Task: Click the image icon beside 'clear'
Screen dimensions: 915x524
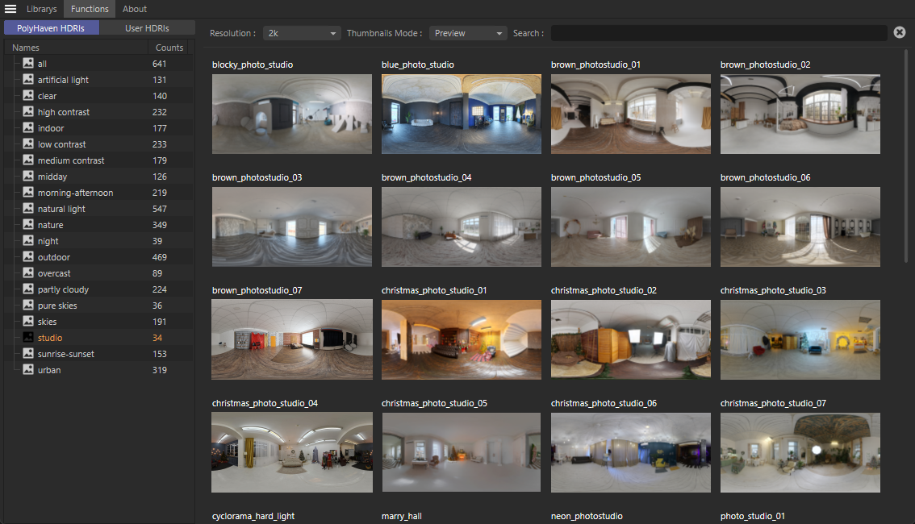Action: click(x=28, y=95)
